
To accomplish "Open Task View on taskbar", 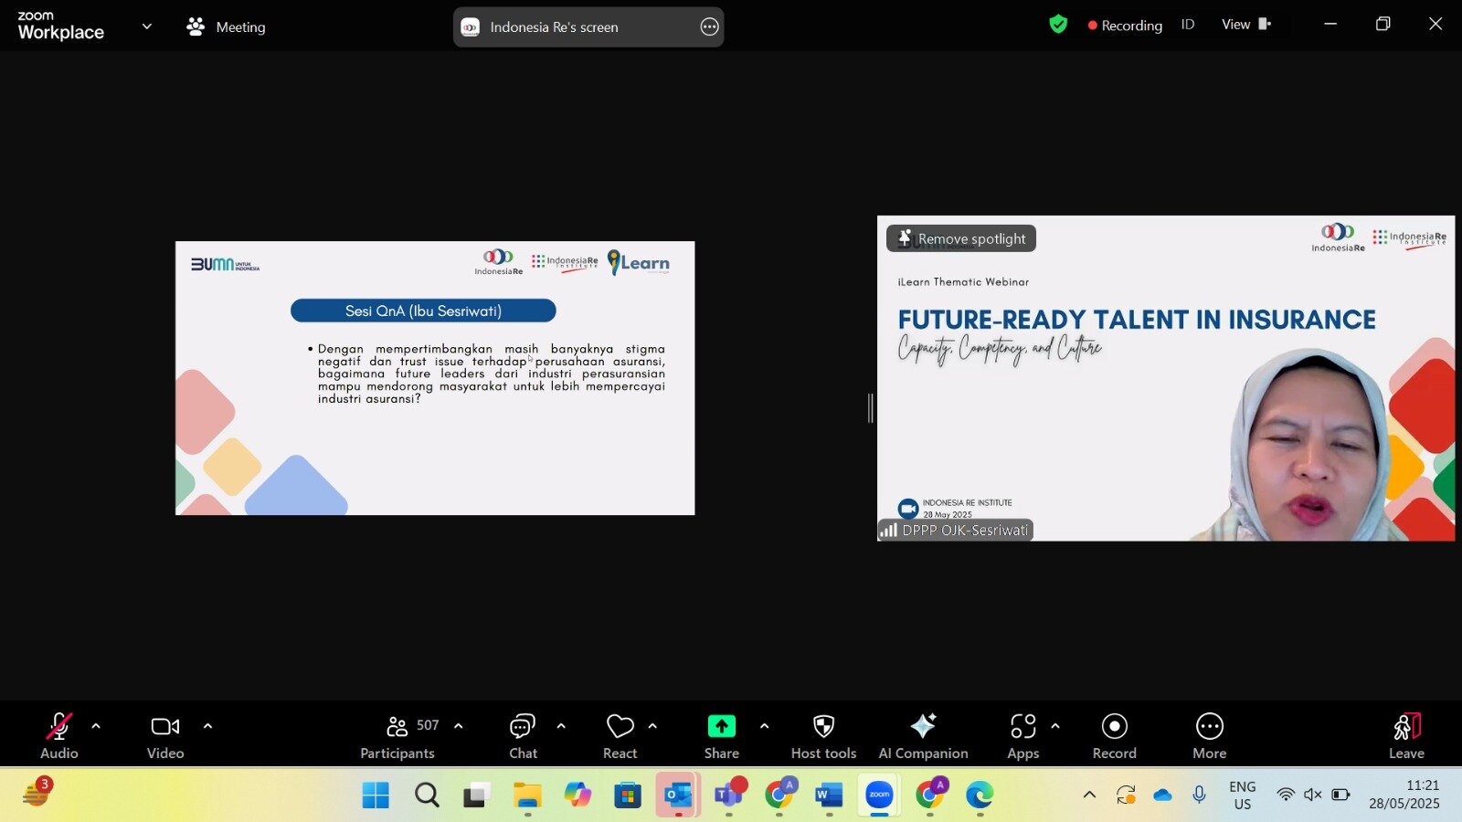I will tap(477, 796).
